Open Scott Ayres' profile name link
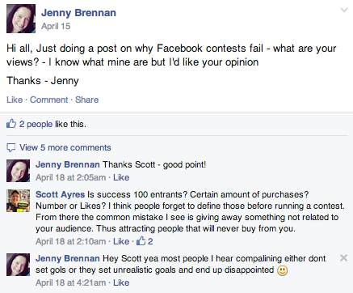 (x=60, y=194)
